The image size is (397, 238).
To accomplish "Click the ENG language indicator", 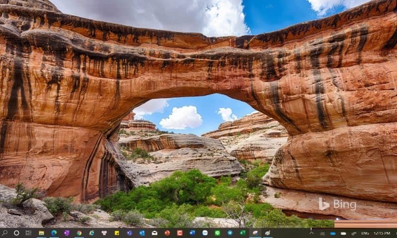I will tap(365, 233).
